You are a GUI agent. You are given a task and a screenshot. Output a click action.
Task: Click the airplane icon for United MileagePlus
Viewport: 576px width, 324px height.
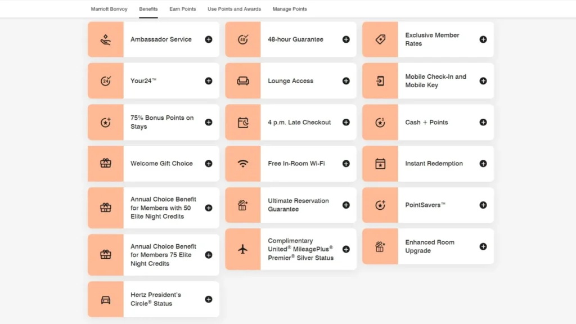[x=243, y=249]
